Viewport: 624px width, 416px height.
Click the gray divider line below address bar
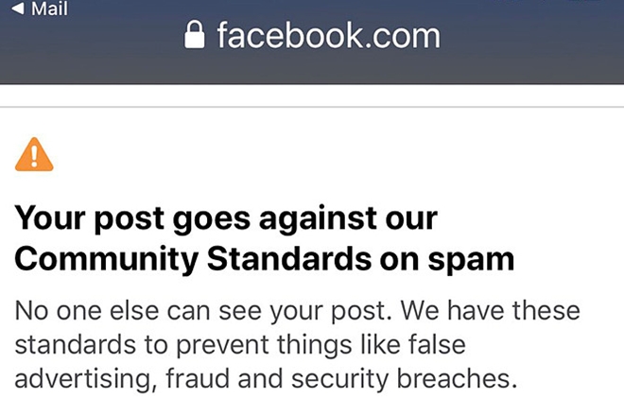coord(312,107)
